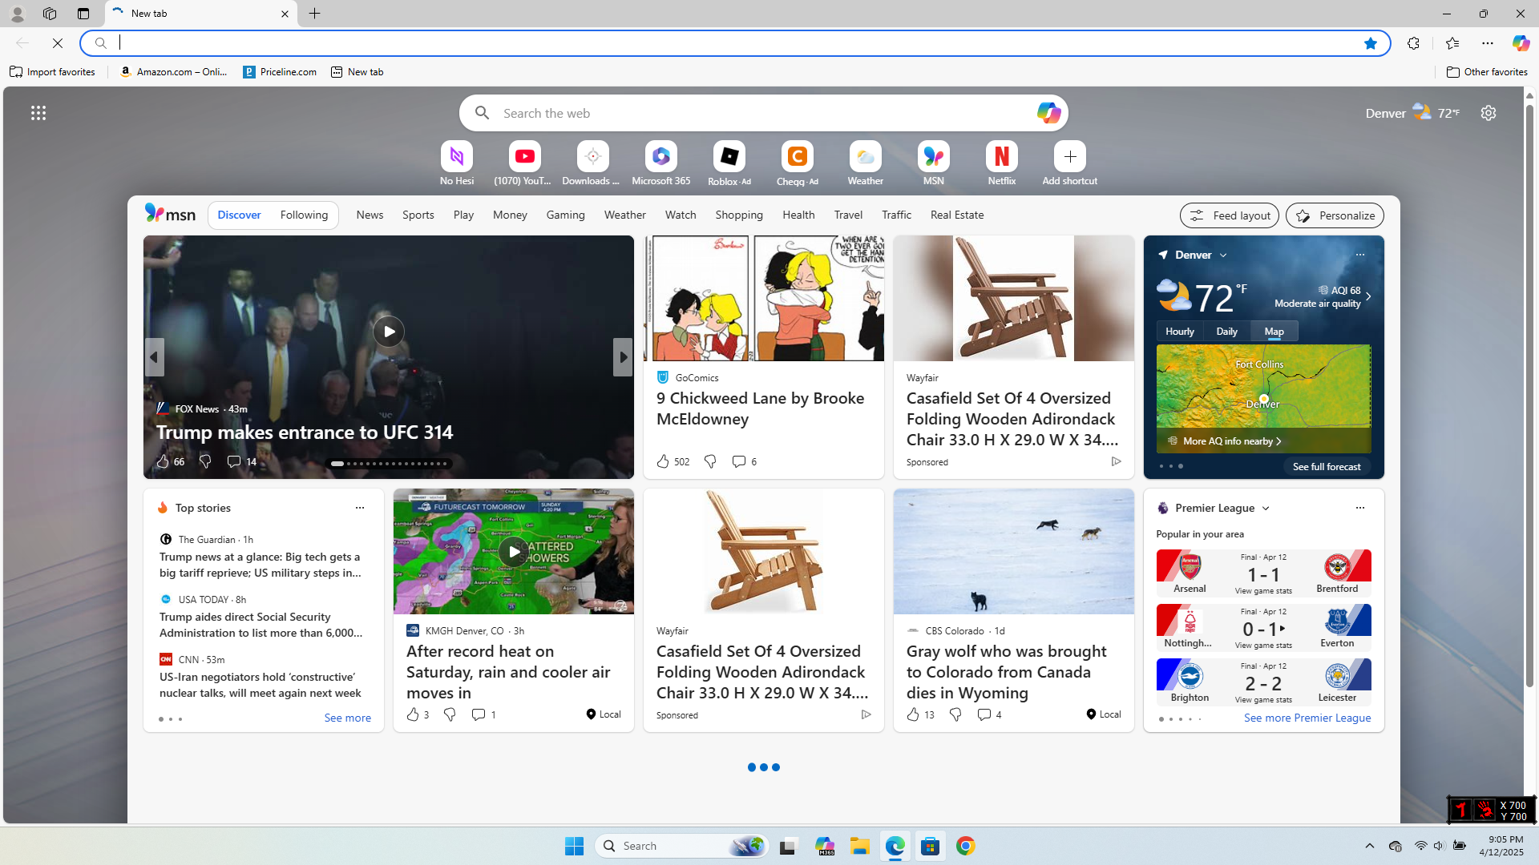Open See full forecast link
The height and width of the screenshot is (865, 1539).
pos(1327,467)
